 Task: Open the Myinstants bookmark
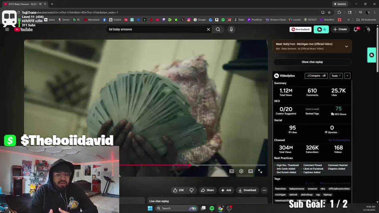pos(92,20)
